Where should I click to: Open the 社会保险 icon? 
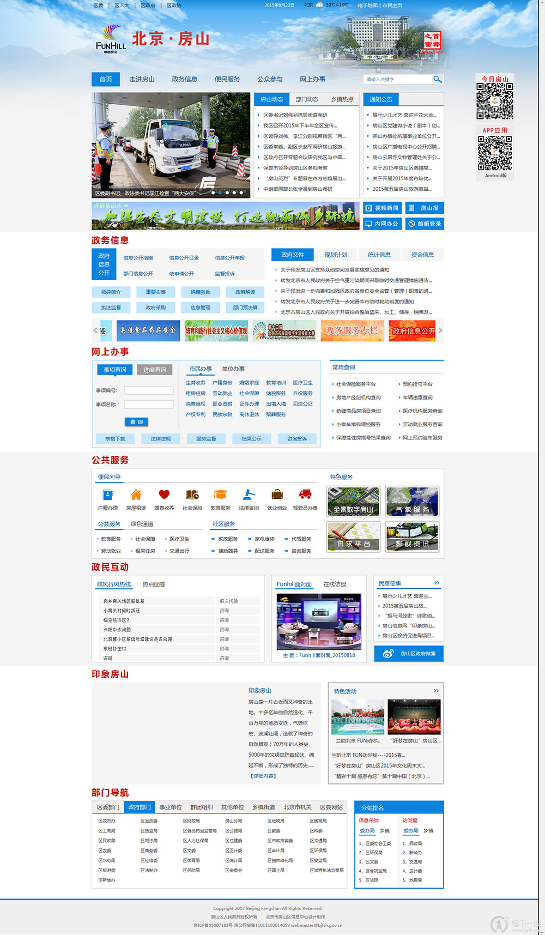pos(192,494)
